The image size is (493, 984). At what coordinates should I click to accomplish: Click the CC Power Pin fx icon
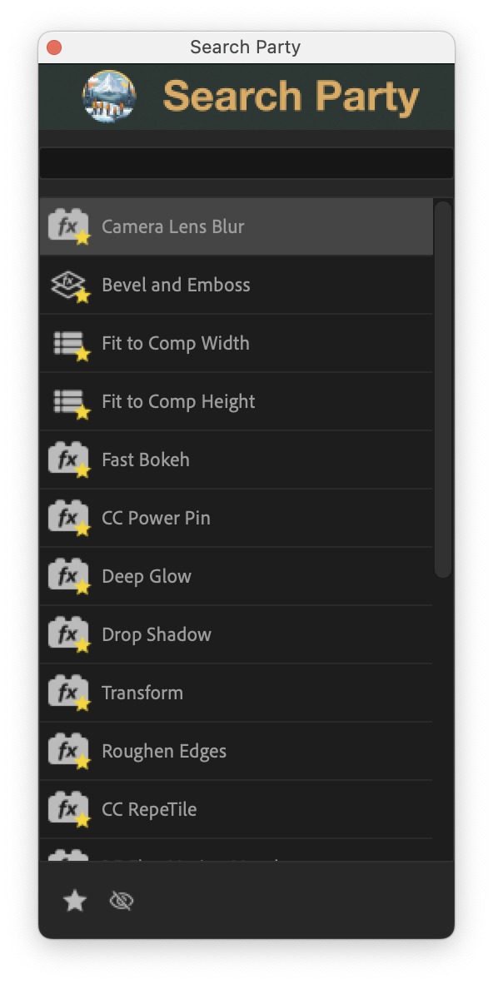point(70,517)
